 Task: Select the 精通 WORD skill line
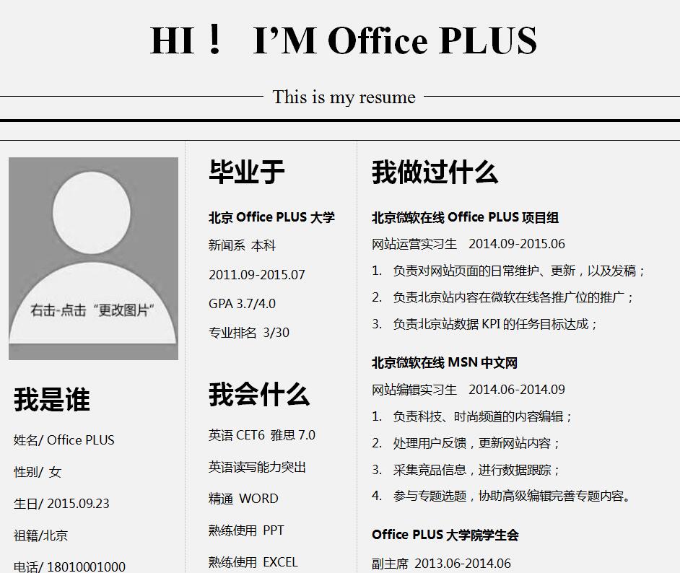(x=243, y=499)
